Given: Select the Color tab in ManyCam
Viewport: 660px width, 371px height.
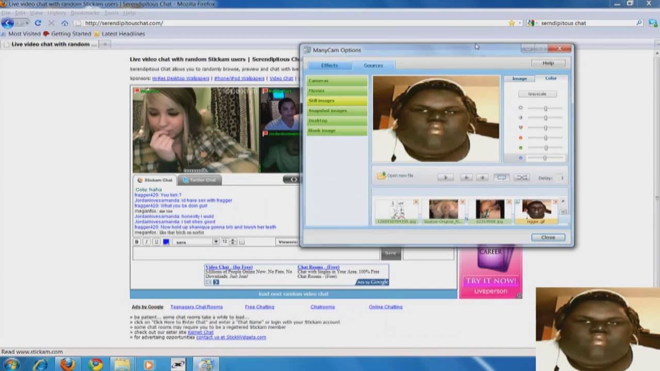Looking at the screenshot, I should coord(551,78).
